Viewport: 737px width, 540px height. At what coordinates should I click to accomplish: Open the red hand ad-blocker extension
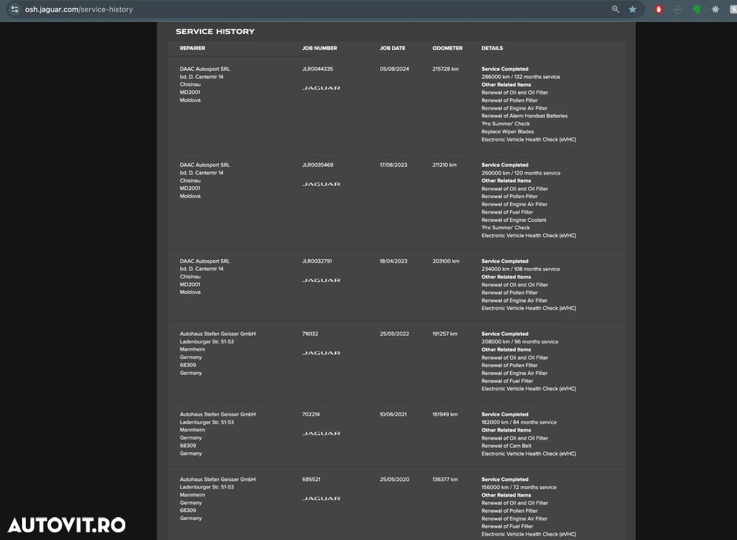tap(658, 10)
